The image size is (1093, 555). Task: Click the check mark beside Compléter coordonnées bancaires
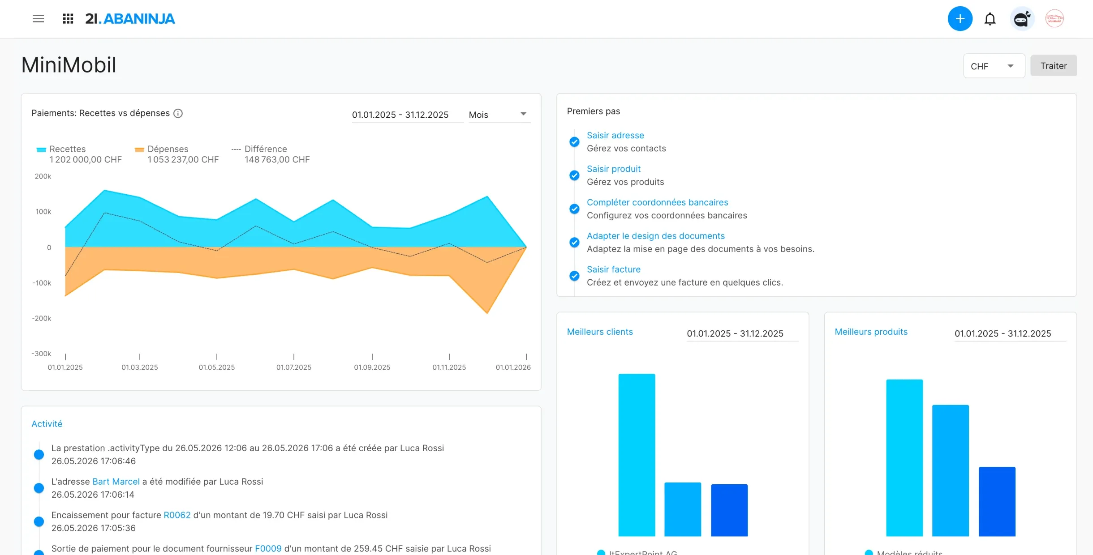coord(574,209)
